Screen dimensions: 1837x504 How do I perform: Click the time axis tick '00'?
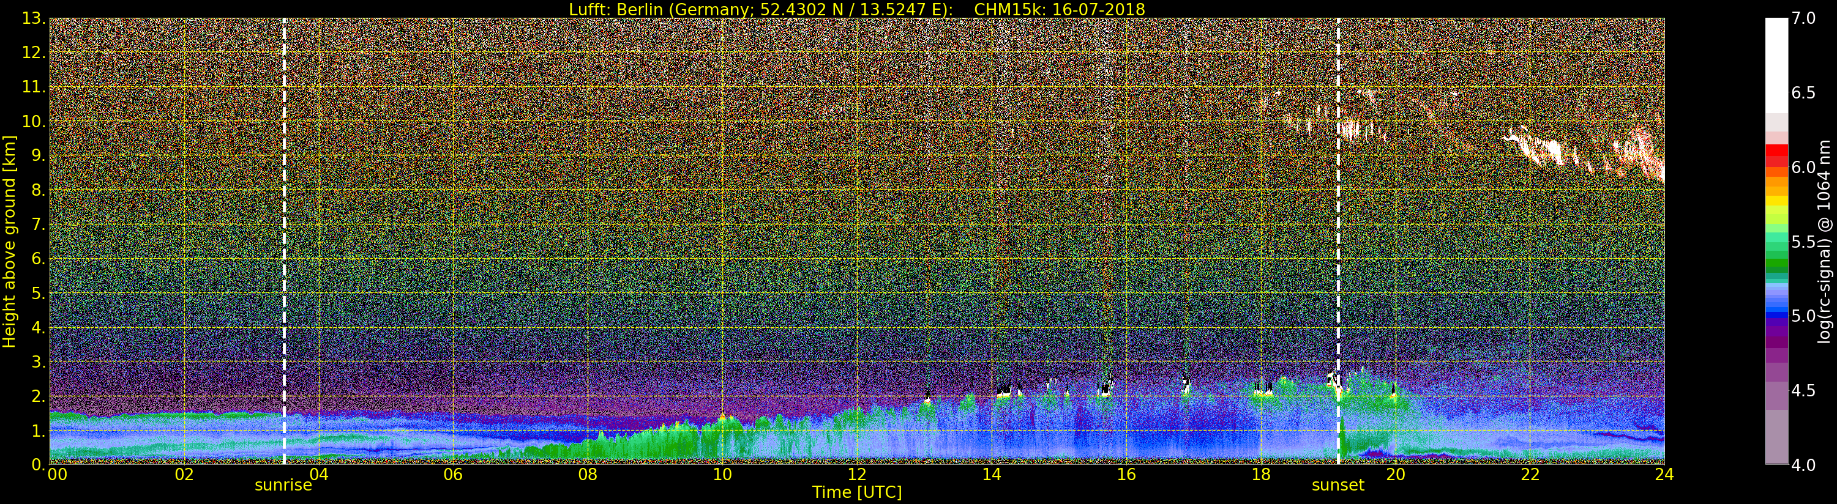[x=58, y=475]
